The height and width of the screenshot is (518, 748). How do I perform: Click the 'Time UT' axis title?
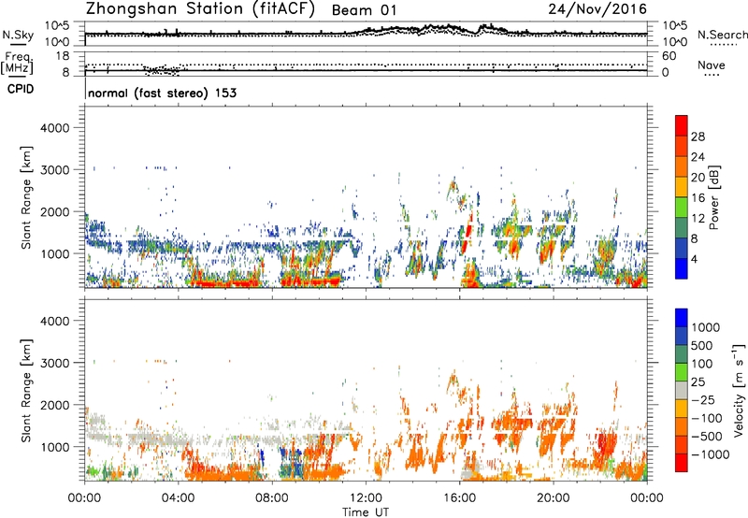pyautogui.click(x=366, y=511)
